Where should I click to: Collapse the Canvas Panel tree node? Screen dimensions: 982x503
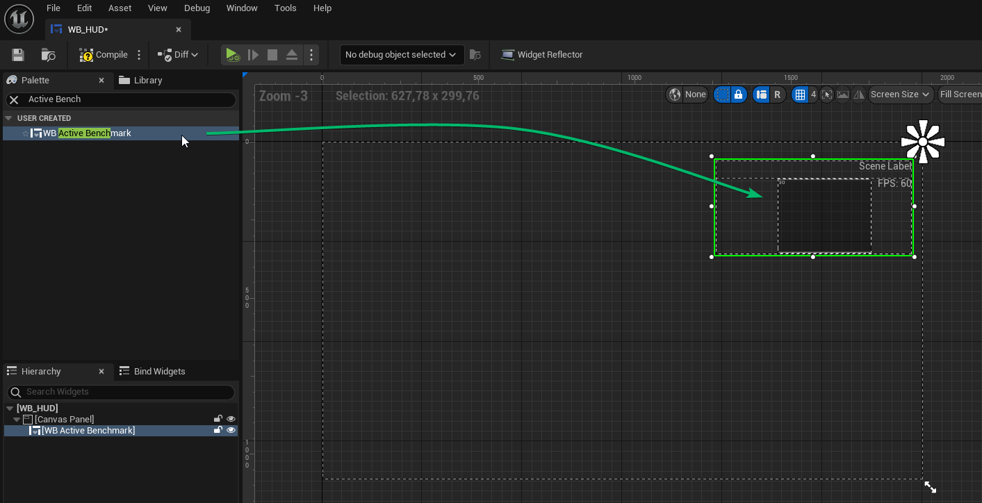[17, 420]
